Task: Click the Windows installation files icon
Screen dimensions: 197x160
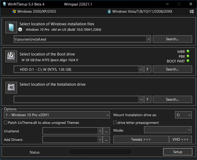Action: [11, 27]
